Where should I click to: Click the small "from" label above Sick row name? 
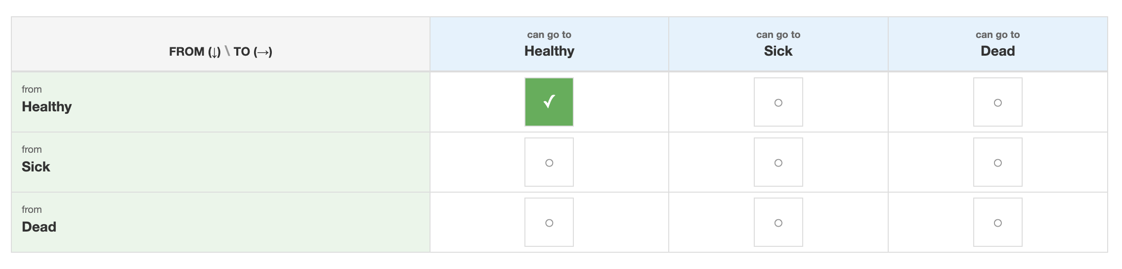(32, 149)
